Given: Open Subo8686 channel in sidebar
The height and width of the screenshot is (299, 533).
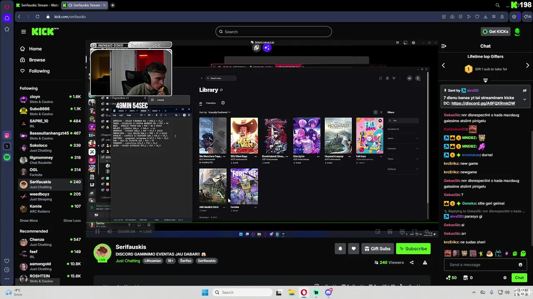Looking at the screenshot, I should (x=51, y=111).
